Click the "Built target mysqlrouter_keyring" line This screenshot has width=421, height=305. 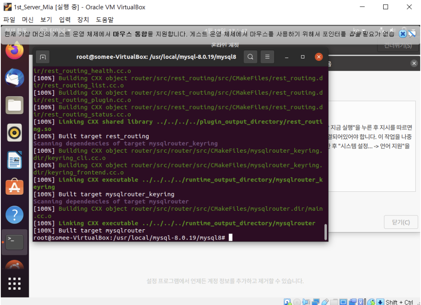[104, 194]
